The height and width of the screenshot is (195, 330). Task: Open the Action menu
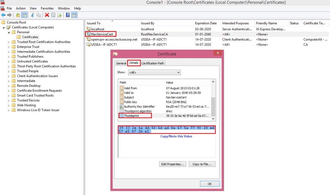pyautogui.click(x=21, y=8)
